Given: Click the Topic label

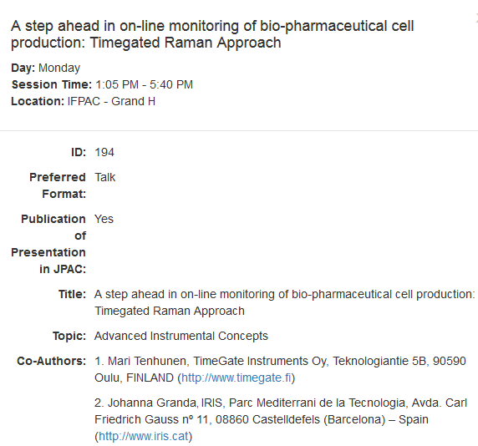Looking at the screenshot, I should coord(69,336).
